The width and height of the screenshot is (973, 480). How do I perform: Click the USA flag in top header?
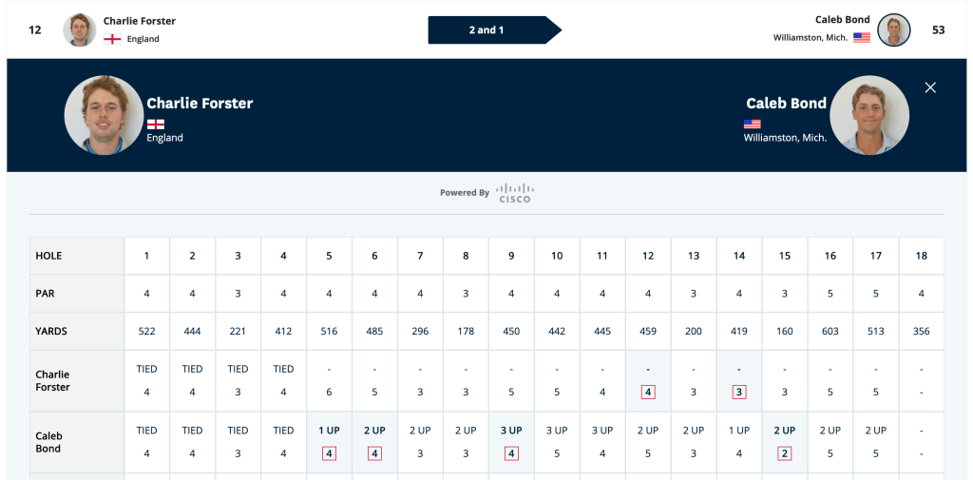[x=862, y=38]
